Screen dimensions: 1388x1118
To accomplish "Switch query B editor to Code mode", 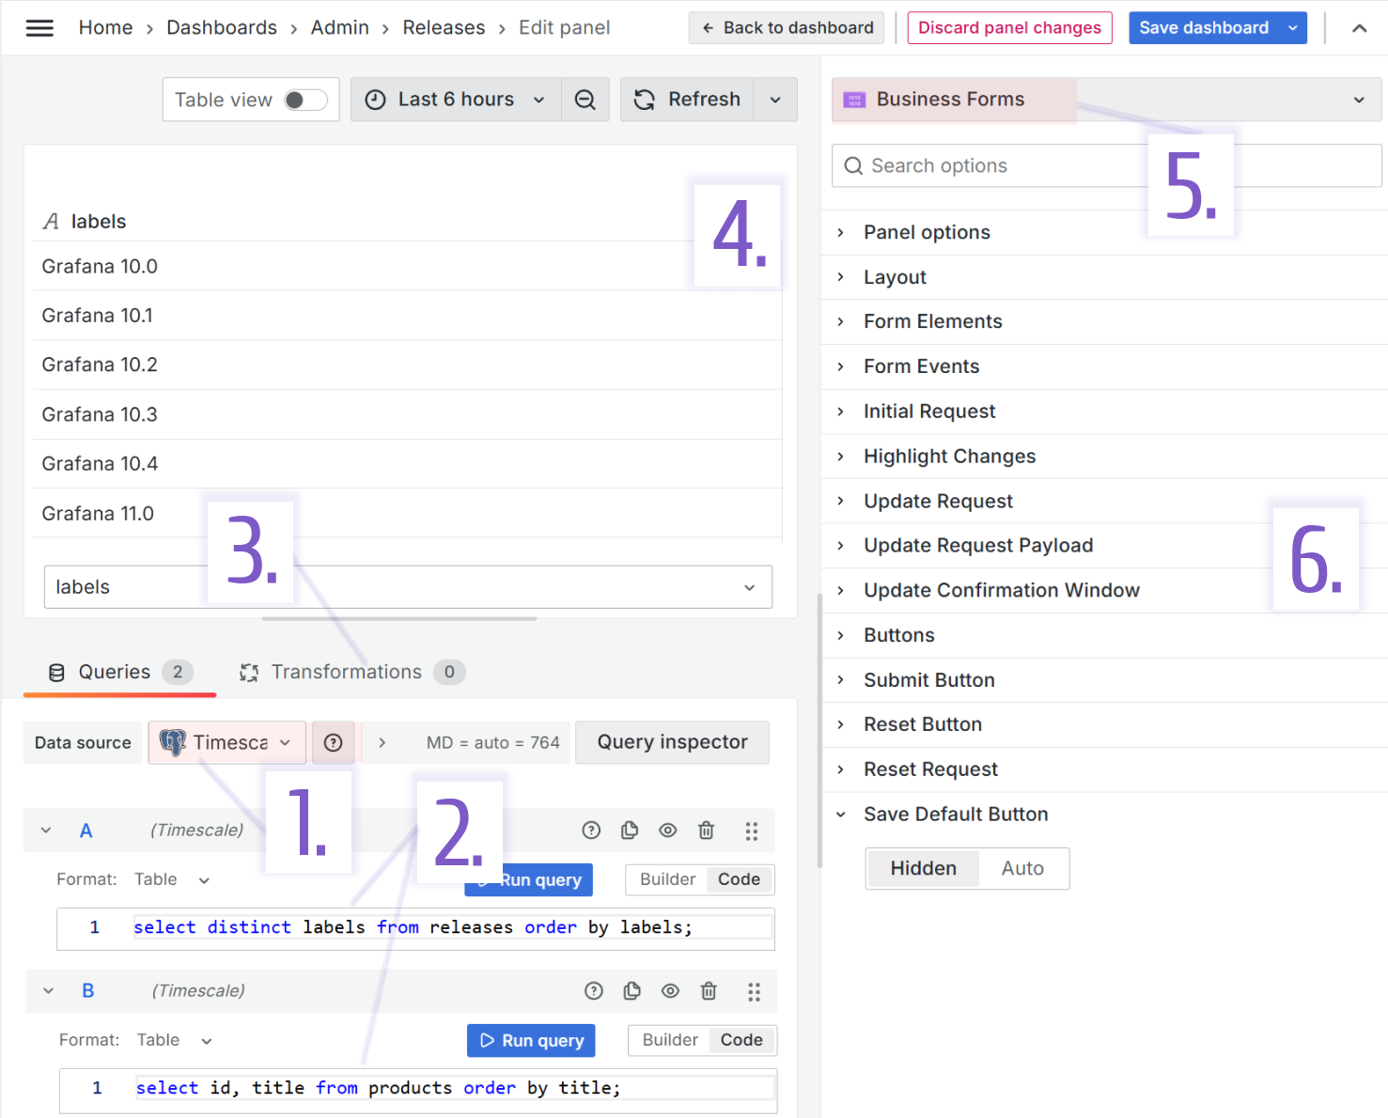I will 741,1041.
